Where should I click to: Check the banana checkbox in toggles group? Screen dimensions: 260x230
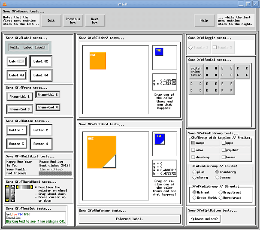224,157
